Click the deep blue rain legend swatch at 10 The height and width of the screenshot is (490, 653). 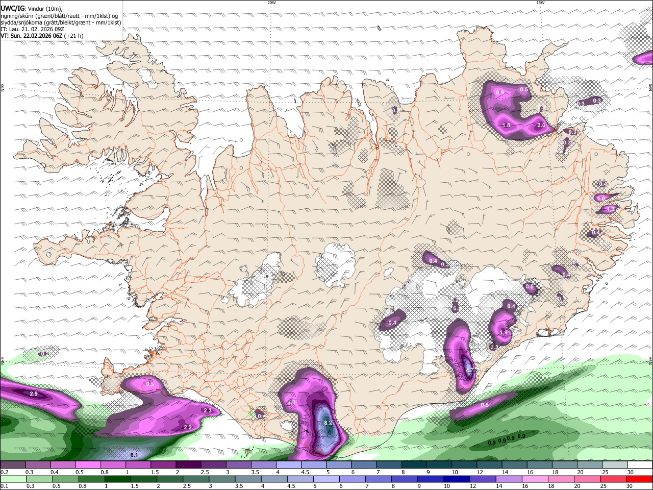tap(457, 479)
